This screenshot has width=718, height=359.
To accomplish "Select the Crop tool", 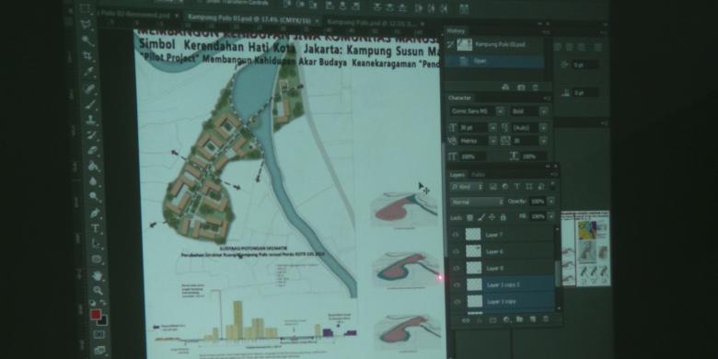I will click(x=87, y=56).
